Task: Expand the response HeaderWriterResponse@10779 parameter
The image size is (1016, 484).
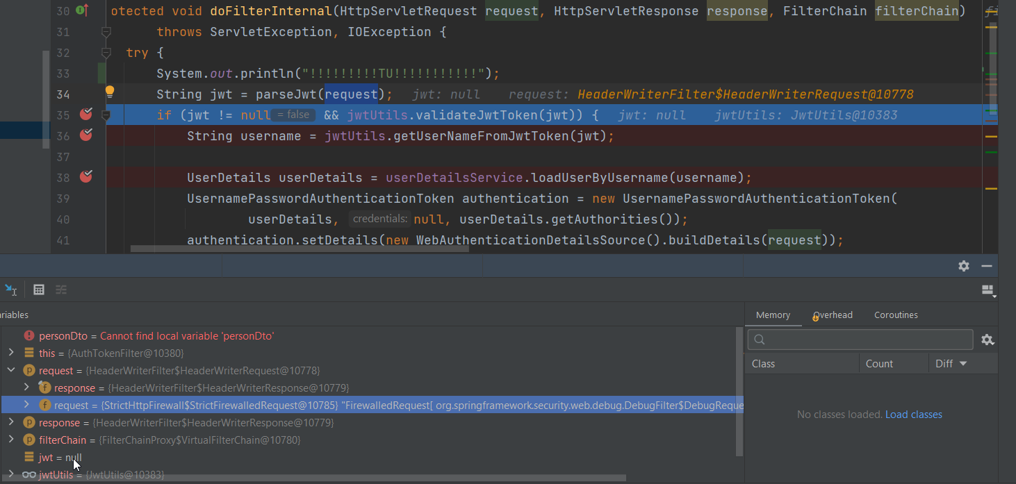Action: [x=11, y=422]
